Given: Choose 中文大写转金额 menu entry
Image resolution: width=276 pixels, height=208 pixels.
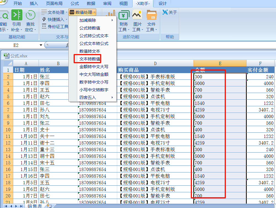Looking at the screenshot, I should coord(94,74).
